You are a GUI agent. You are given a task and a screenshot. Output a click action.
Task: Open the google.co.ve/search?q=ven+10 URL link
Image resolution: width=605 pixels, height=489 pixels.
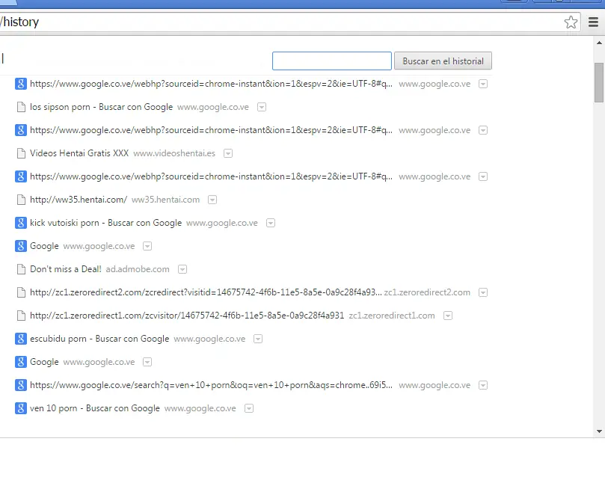coord(211,385)
